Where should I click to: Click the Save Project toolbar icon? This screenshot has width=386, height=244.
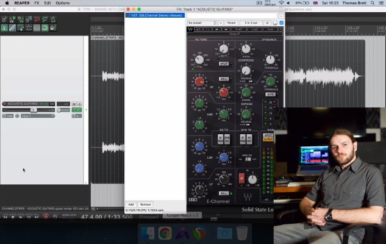click(x=21, y=20)
